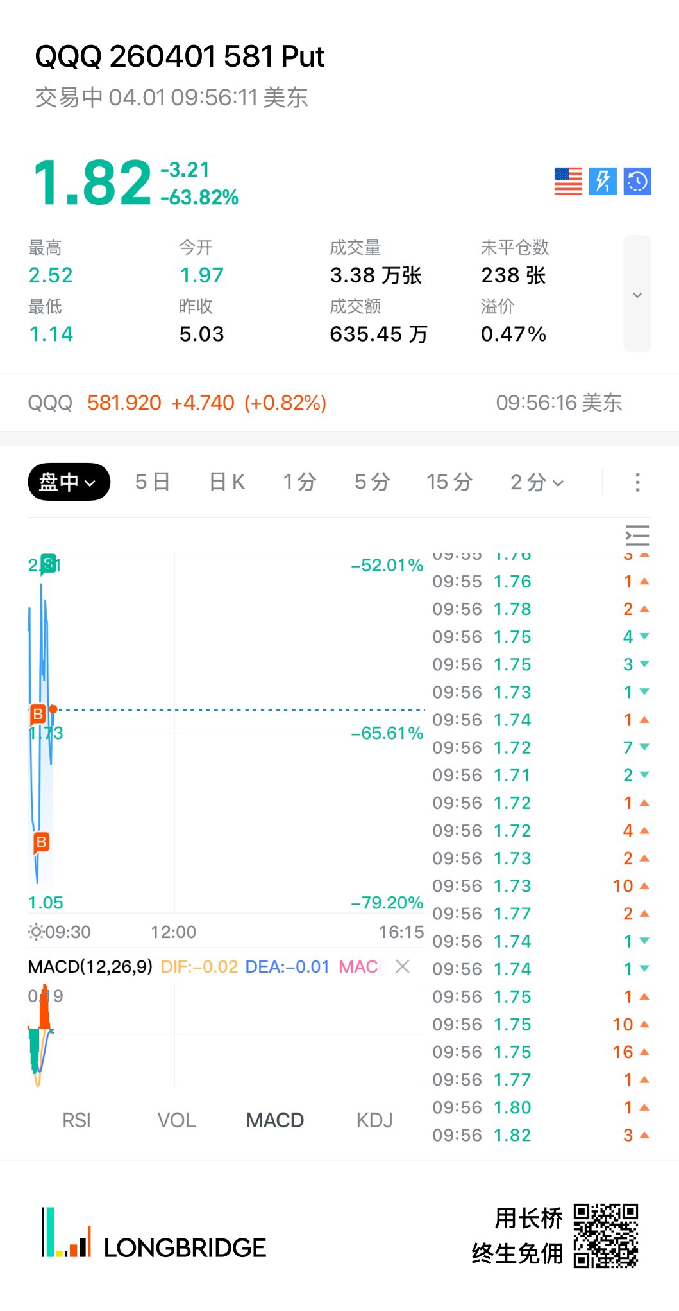This screenshot has height=1311, width=679.
Task: Tap the orange B buy marker near 1.05
Action: 41,842
